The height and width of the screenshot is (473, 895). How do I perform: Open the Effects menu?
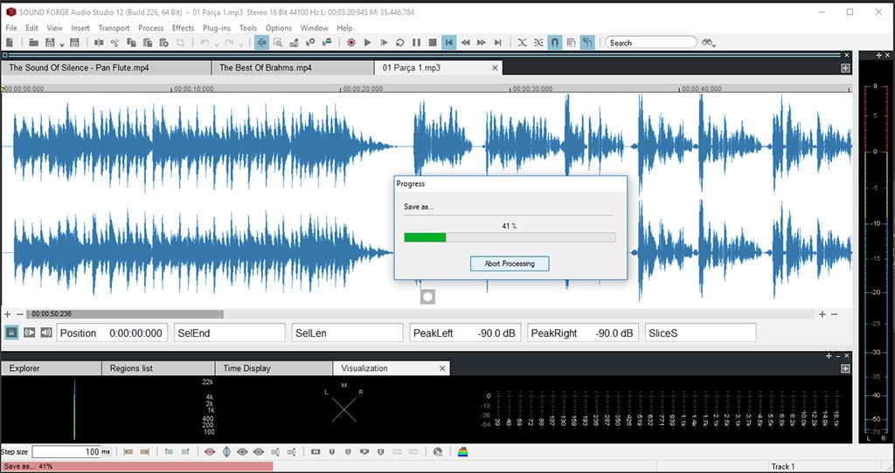184,28
